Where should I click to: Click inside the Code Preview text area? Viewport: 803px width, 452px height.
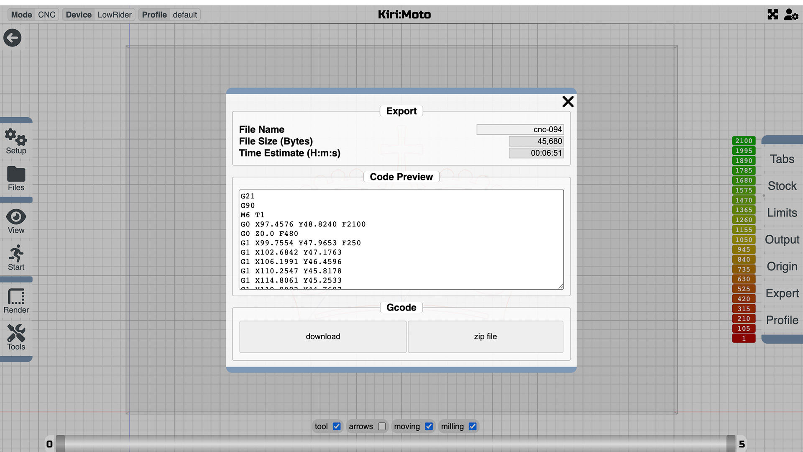coord(401,239)
